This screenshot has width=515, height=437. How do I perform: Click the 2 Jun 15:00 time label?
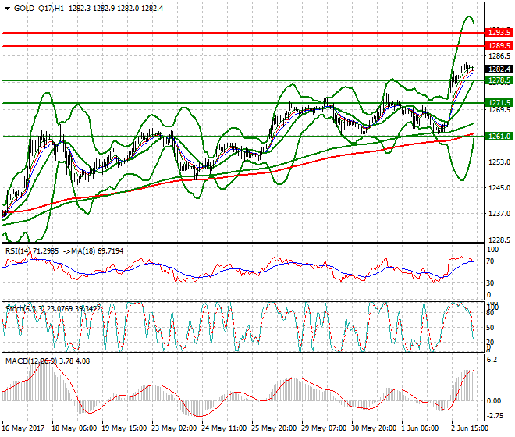470,428
